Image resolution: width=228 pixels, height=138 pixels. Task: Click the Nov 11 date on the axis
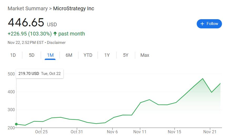(x=140, y=132)
